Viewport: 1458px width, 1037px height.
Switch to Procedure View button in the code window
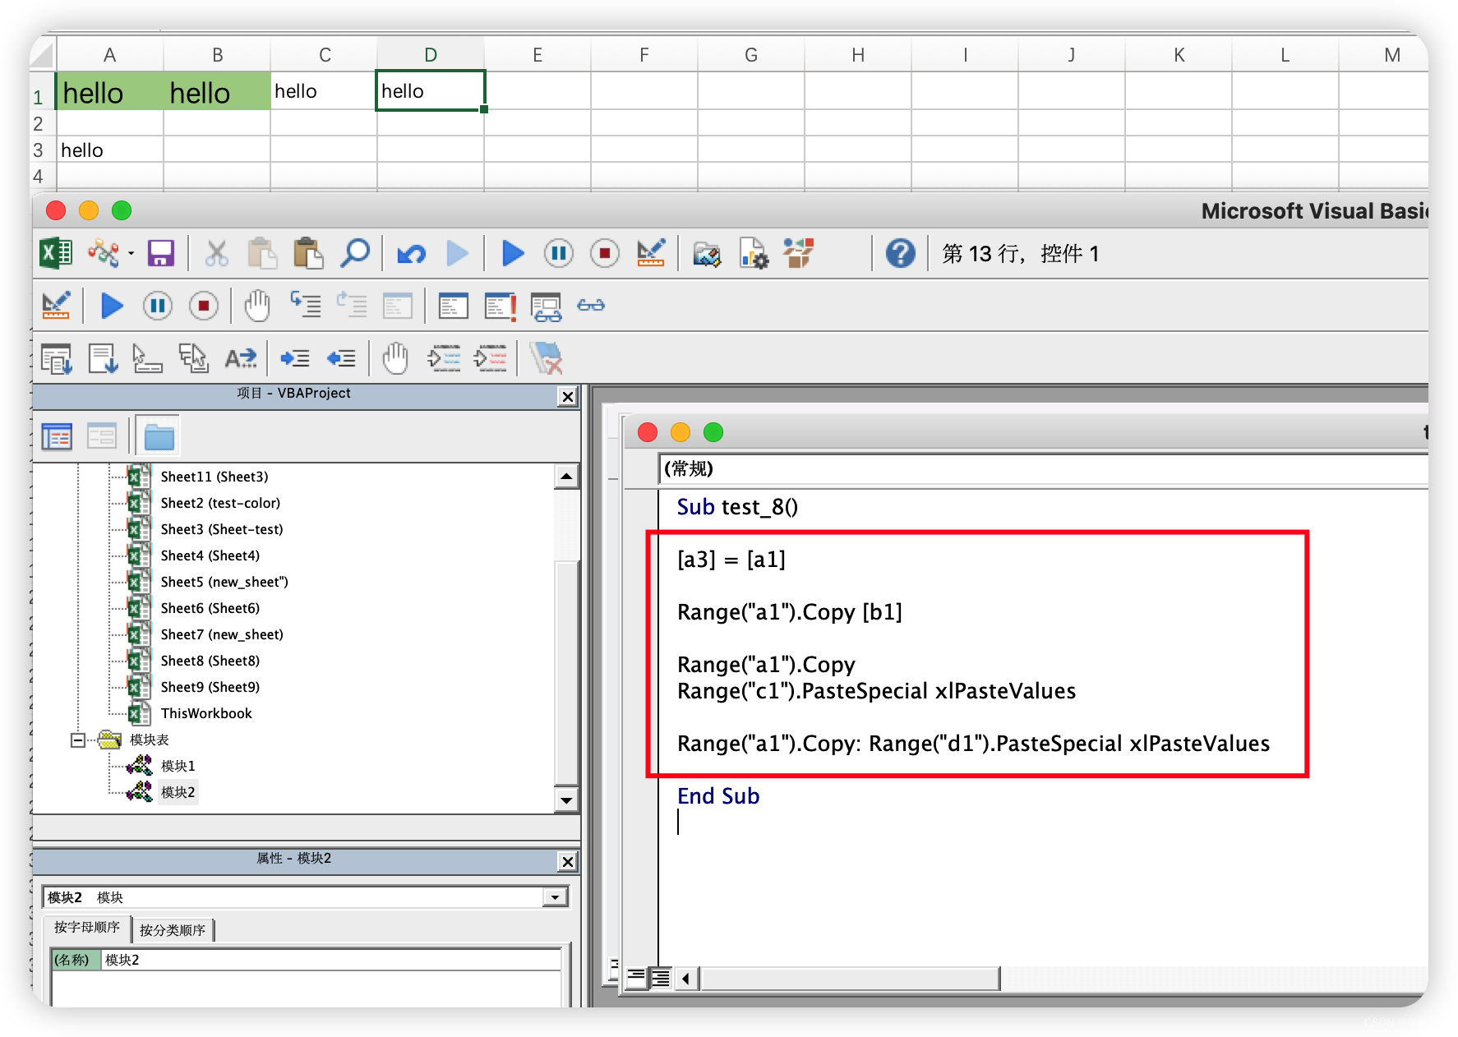tap(636, 978)
